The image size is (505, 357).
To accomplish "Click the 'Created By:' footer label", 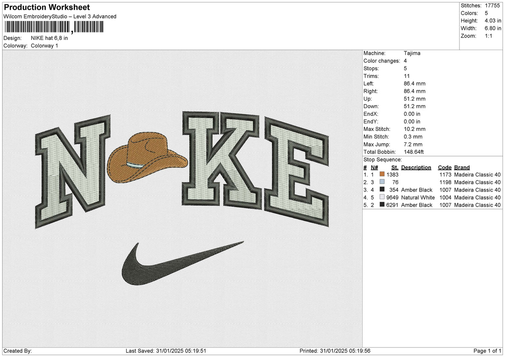I will (17, 351).
